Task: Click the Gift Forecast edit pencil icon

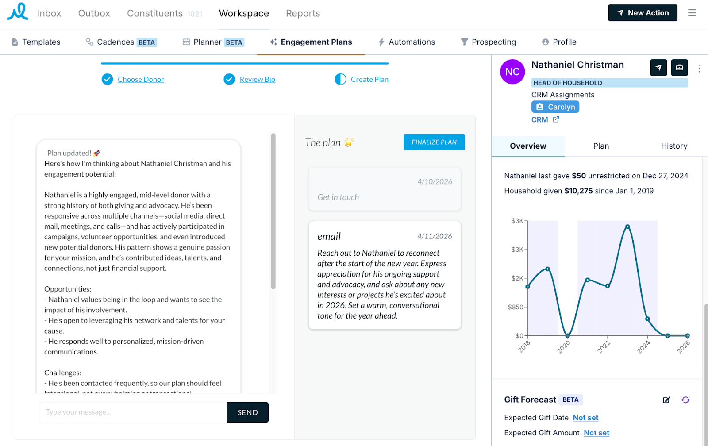Action: (x=666, y=400)
